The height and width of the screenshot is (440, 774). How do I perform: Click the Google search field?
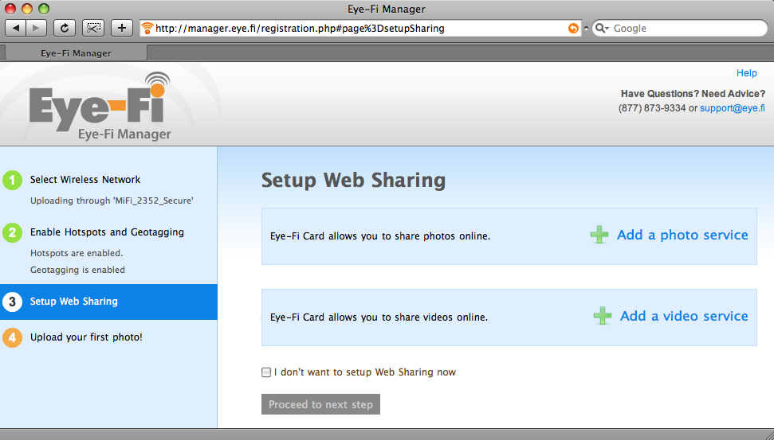(680, 28)
